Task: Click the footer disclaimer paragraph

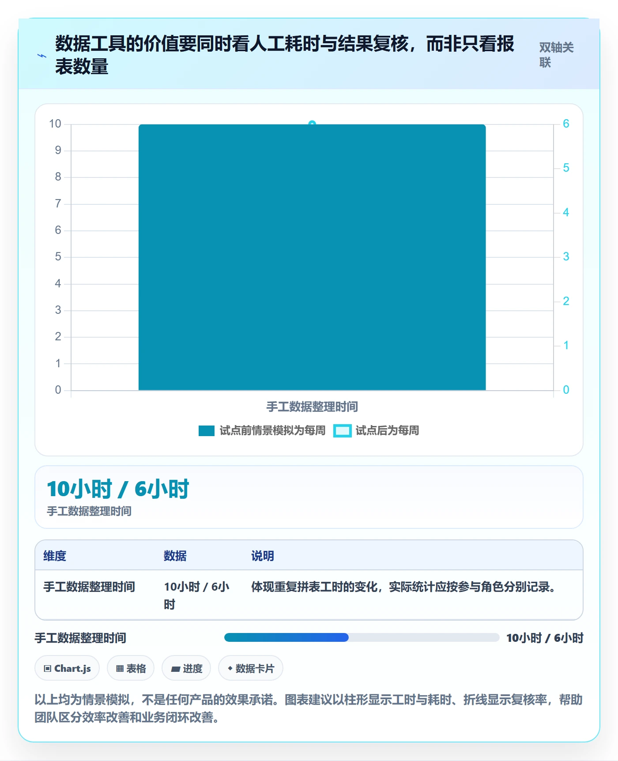Action: point(309,708)
